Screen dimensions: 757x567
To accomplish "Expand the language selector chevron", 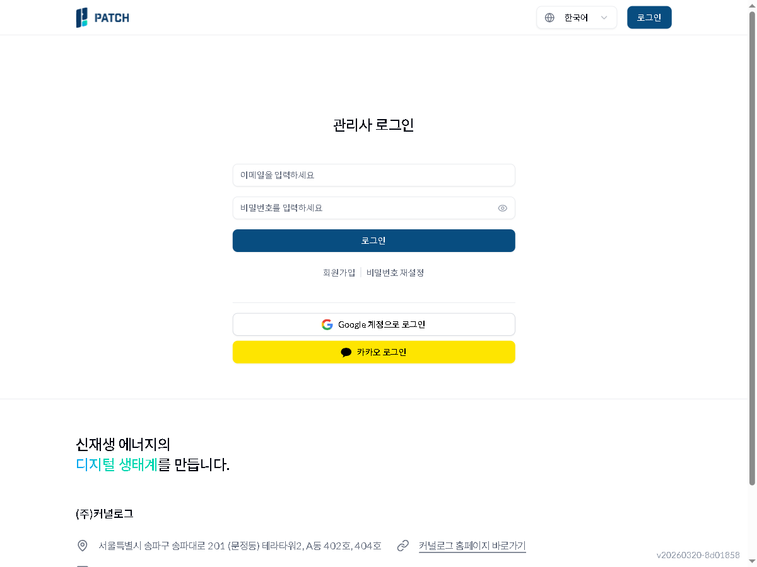I will click(605, 17).
